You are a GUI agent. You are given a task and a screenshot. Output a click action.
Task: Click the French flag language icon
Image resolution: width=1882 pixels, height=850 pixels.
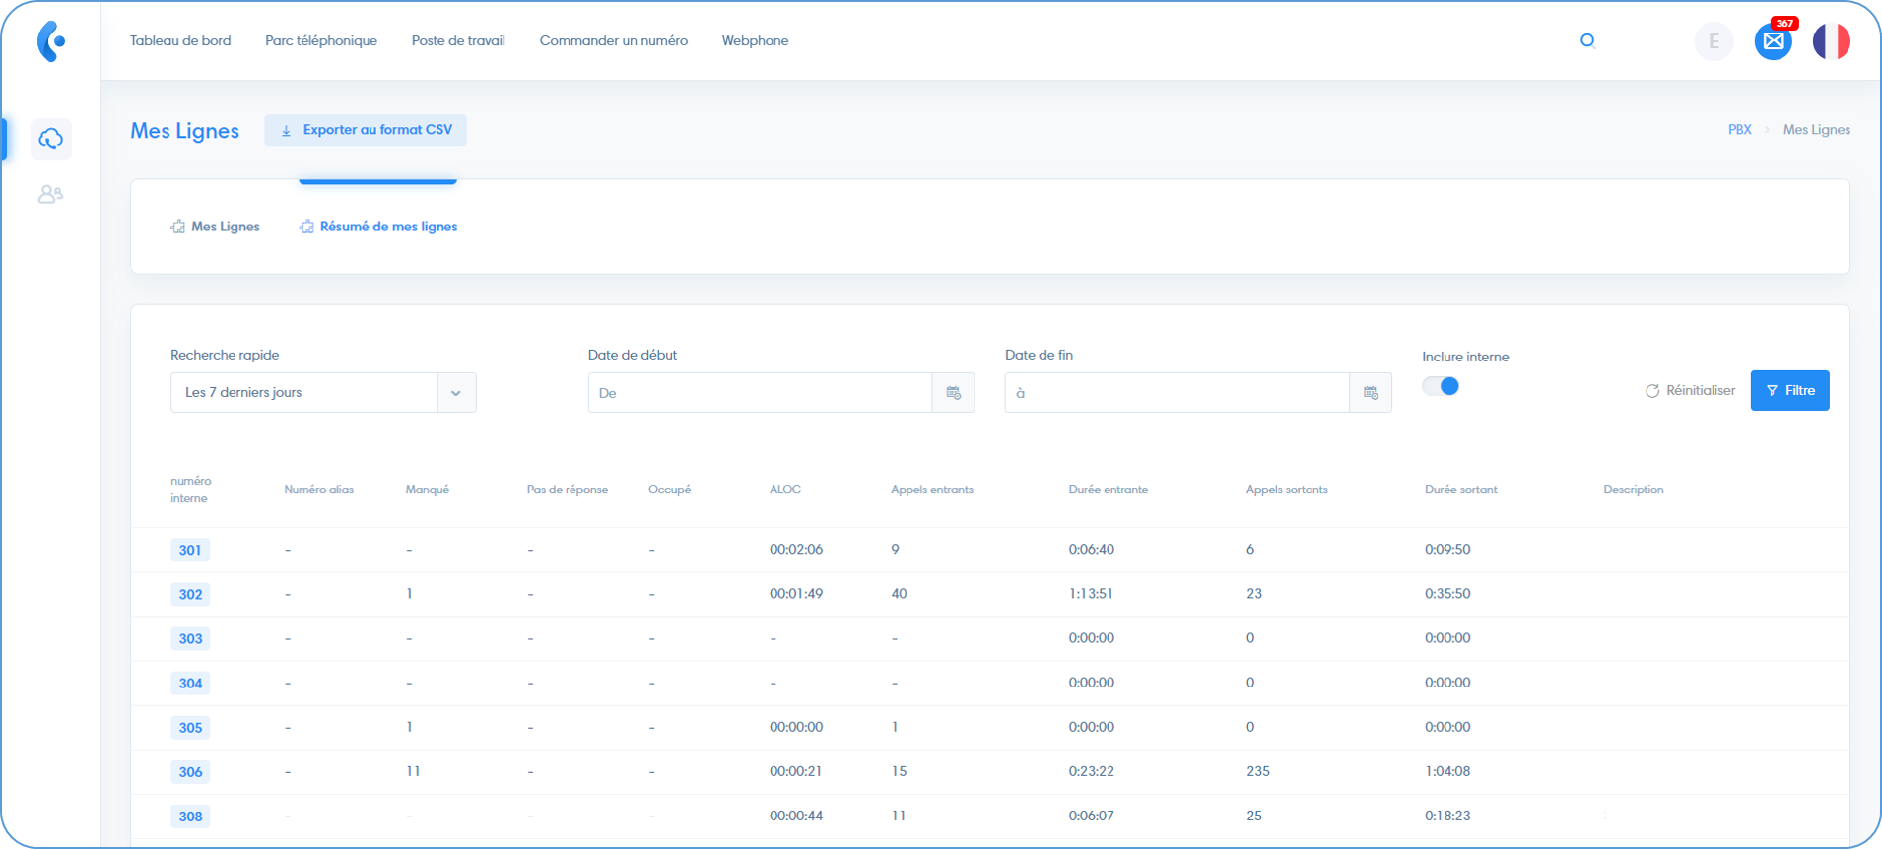(1831, 41)
